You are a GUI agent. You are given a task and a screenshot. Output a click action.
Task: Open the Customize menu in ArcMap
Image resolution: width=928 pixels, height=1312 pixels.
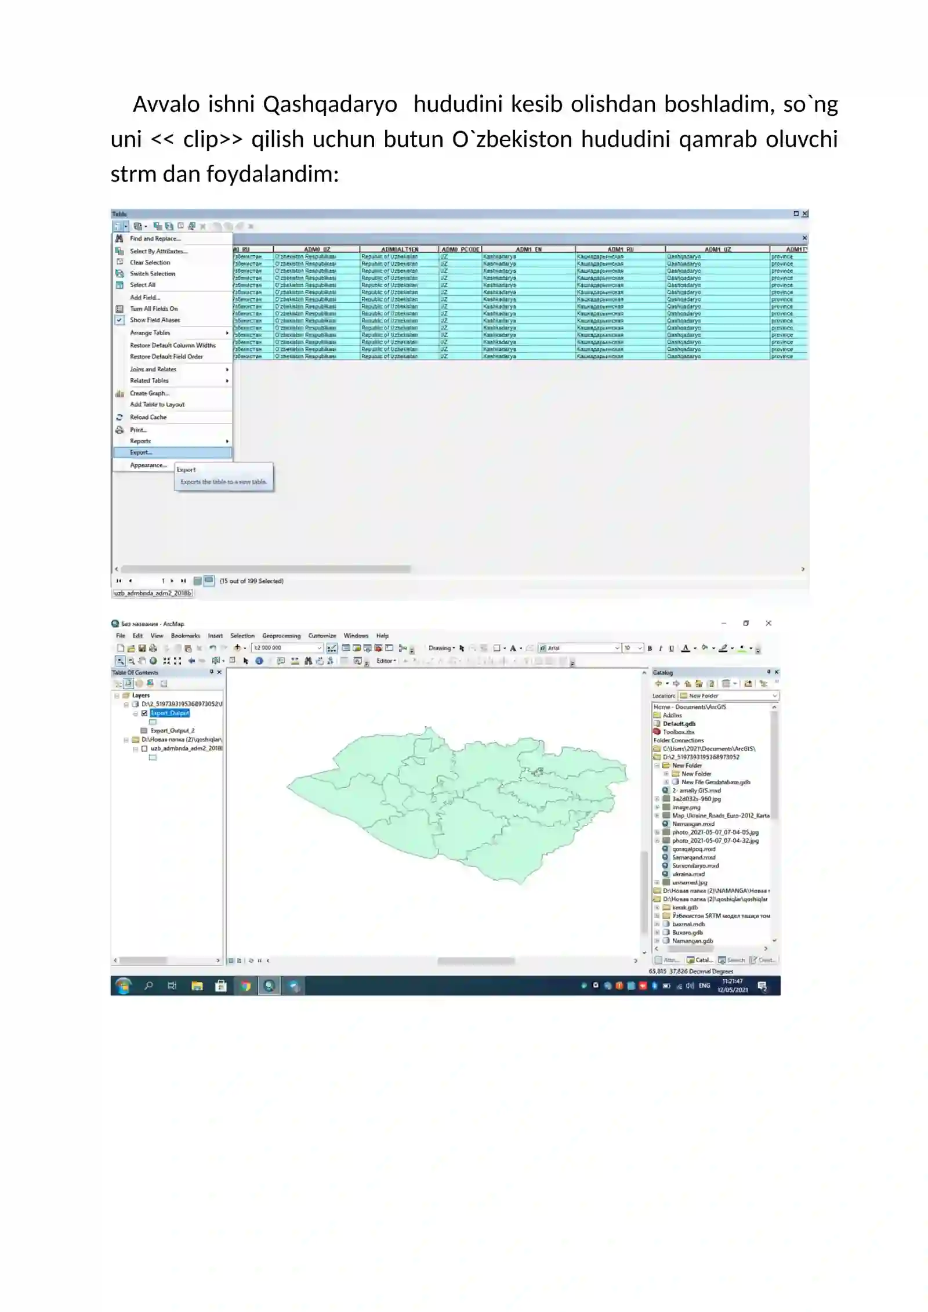322,636
